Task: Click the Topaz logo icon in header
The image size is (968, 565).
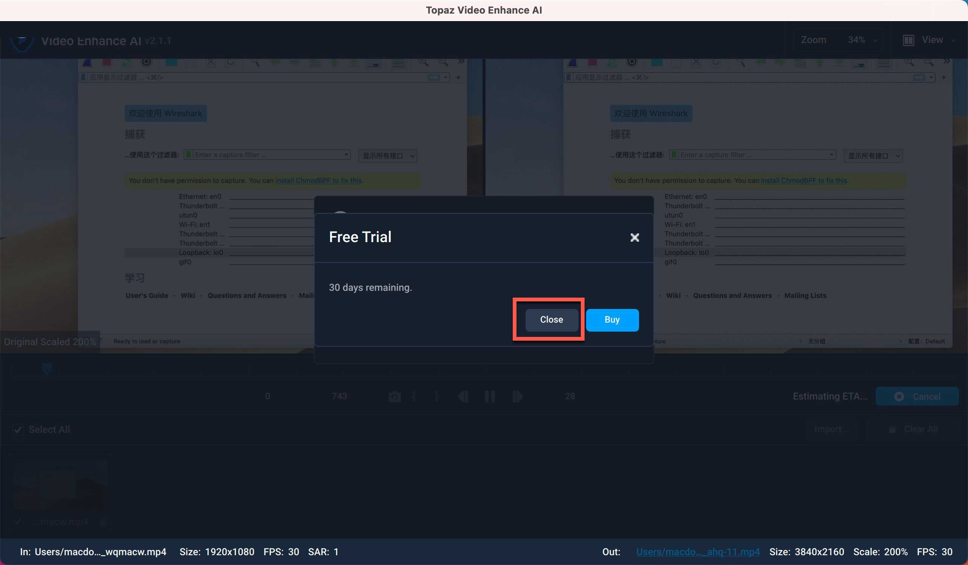Action: pyautogui.click(x=22, y=44)
